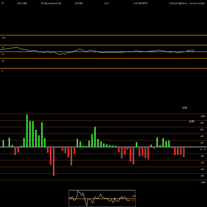Click the 50 label on the RSI axis
207x207 pixels.
3,54
